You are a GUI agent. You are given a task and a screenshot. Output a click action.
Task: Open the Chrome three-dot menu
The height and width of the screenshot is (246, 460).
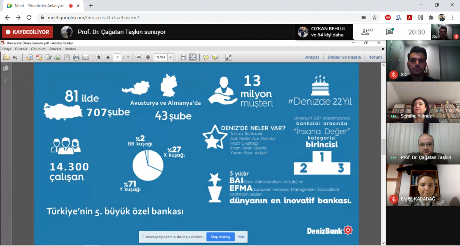click(x=453, y=18)
